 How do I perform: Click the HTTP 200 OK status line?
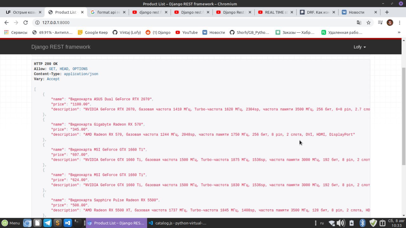coord(46,64)
